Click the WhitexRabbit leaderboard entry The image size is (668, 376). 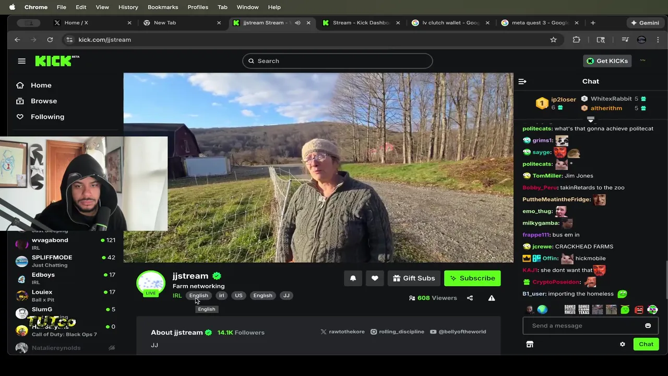click(x=613, y=99)
